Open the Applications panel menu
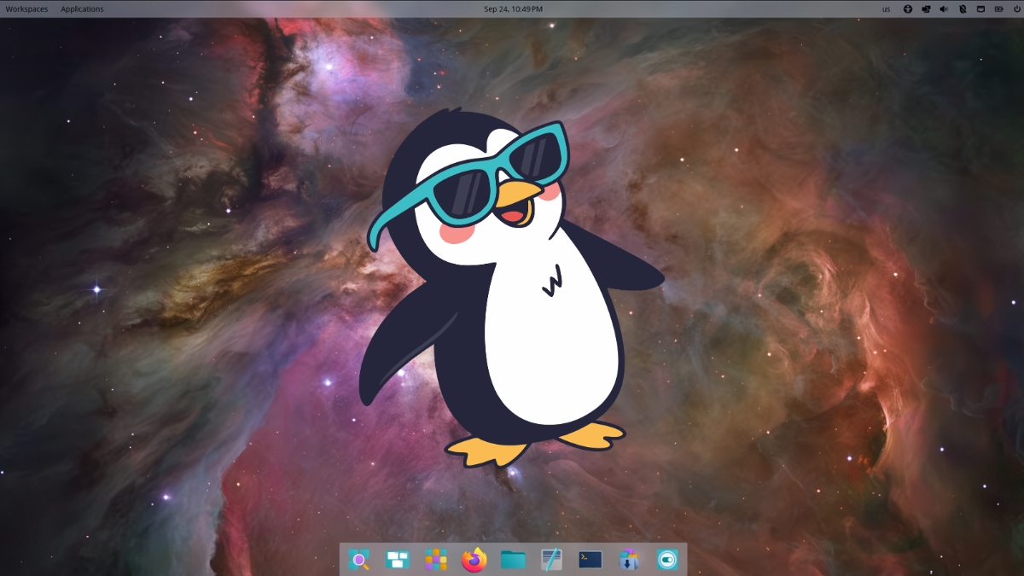 pyautogui.click(x=82, y=9)
